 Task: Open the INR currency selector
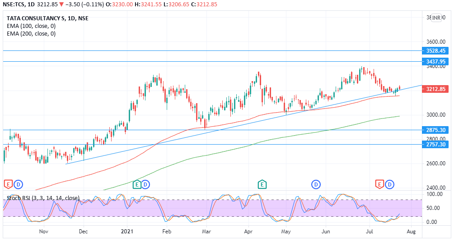click(x=436, y=18)
